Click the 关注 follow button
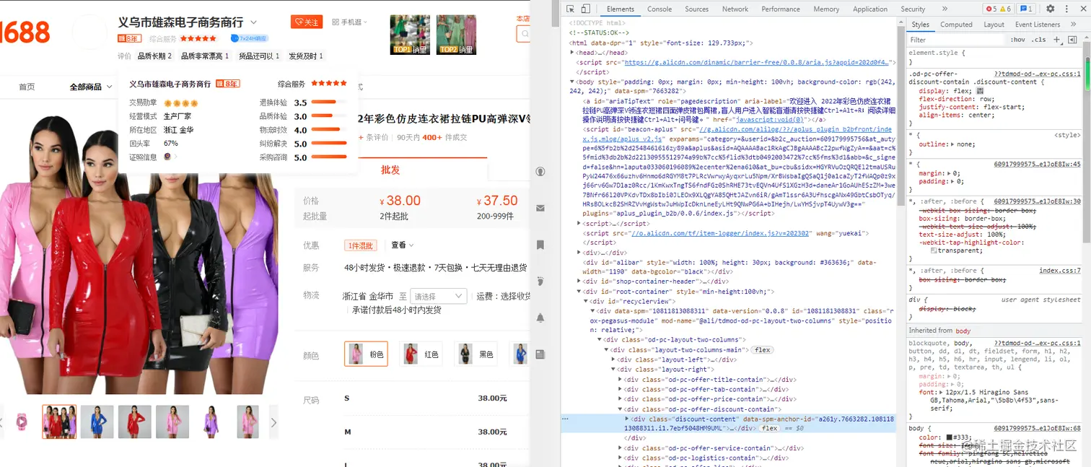 [x=307, y=22]
